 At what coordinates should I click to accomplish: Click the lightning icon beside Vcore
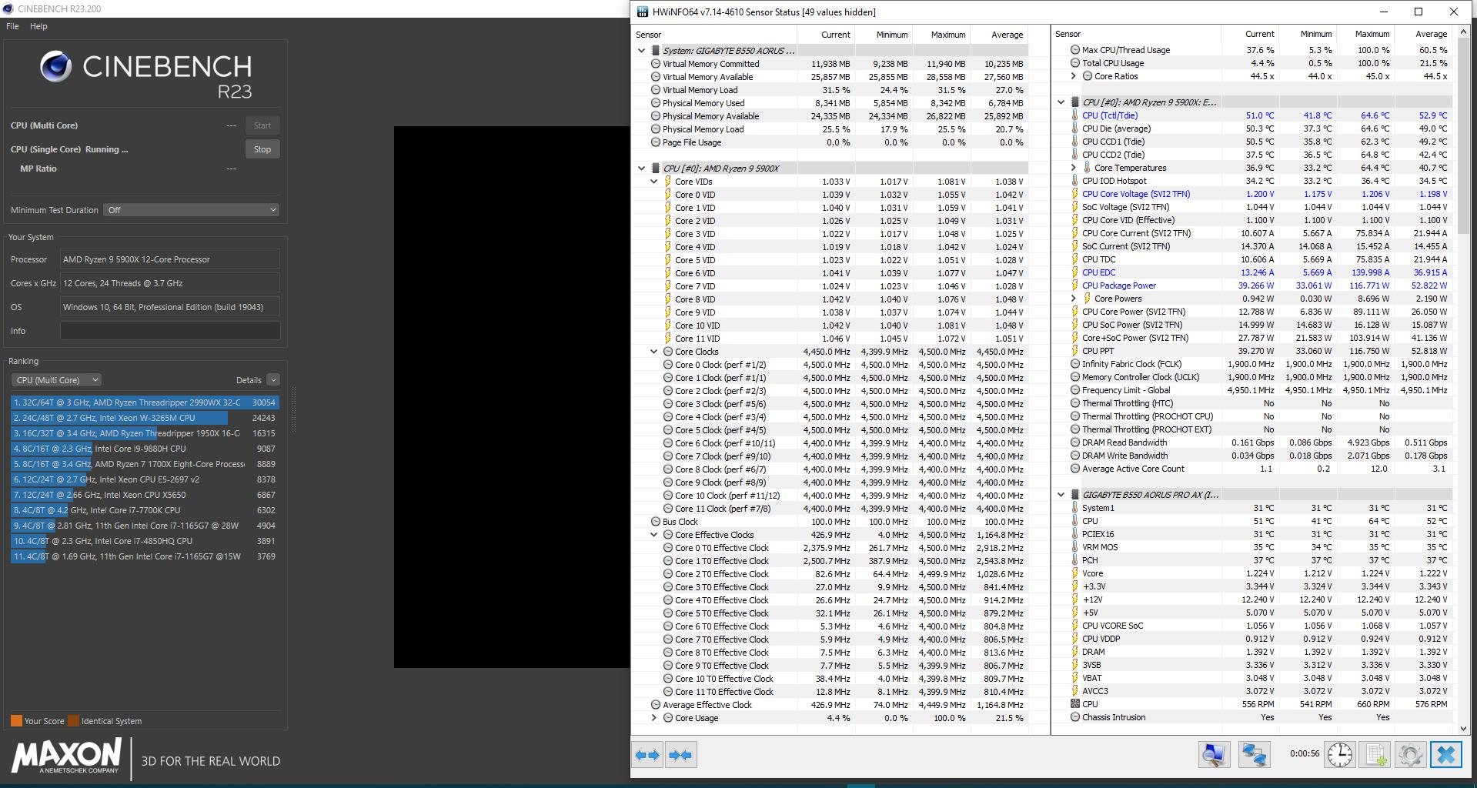(x=1075, y=573)
